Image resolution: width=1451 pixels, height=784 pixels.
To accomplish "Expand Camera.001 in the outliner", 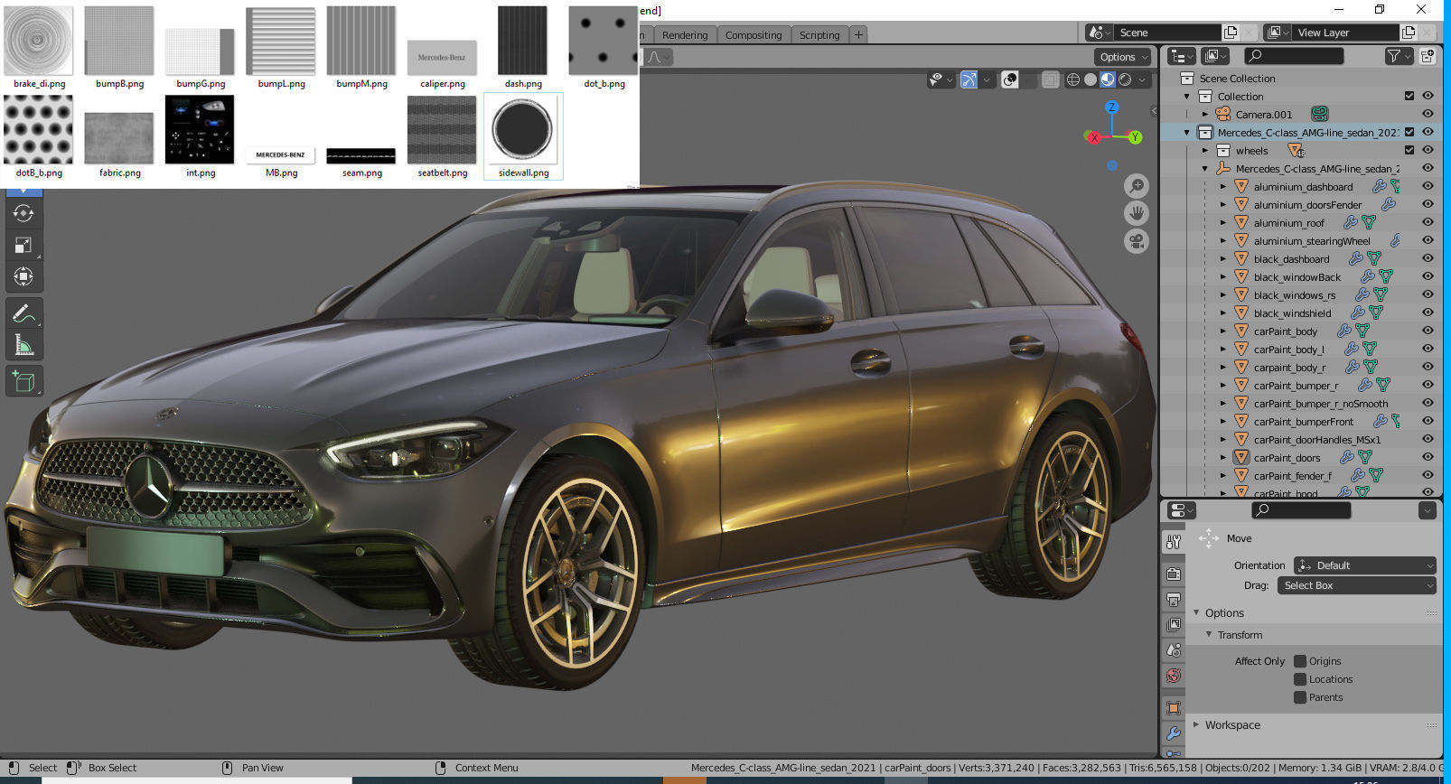I will click(x=1205, y=115).
